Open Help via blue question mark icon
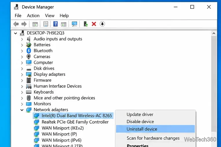 pos(56,24)
